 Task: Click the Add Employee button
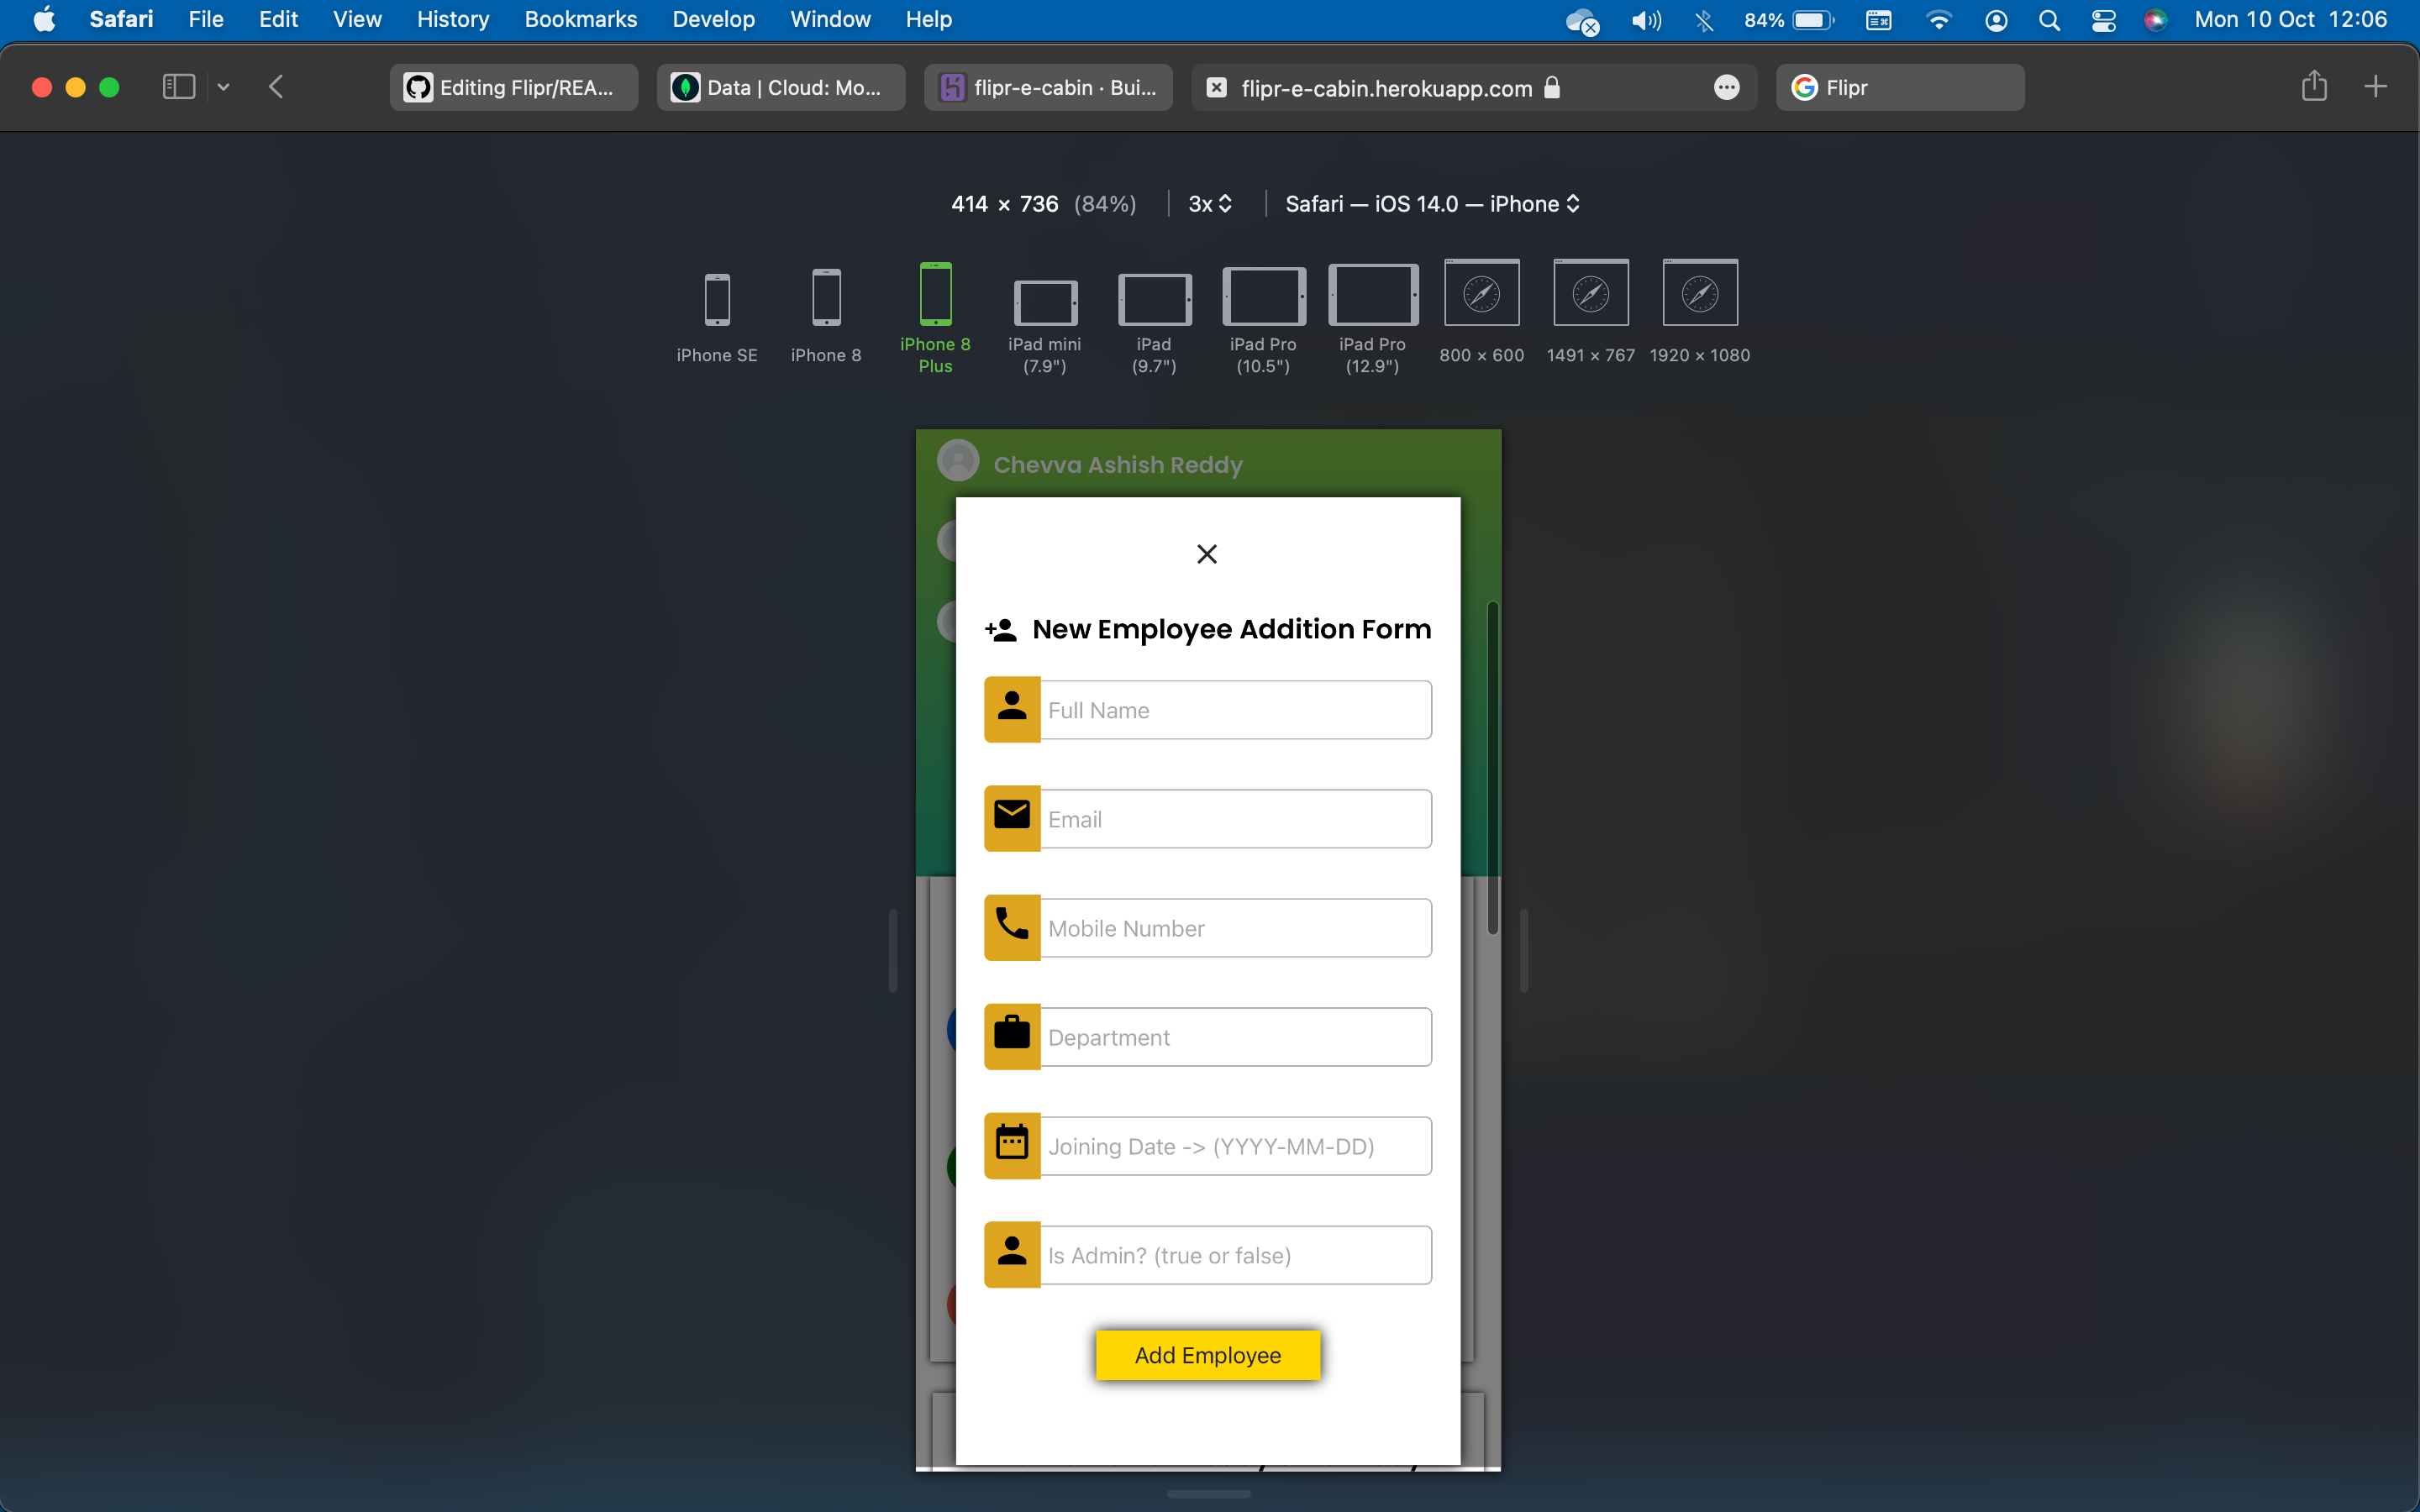1208,1355
